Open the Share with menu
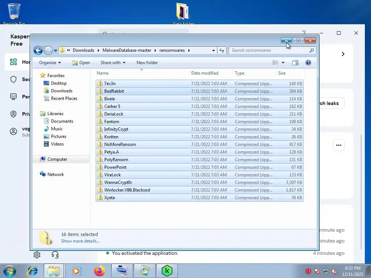 [x=113, y=63]
